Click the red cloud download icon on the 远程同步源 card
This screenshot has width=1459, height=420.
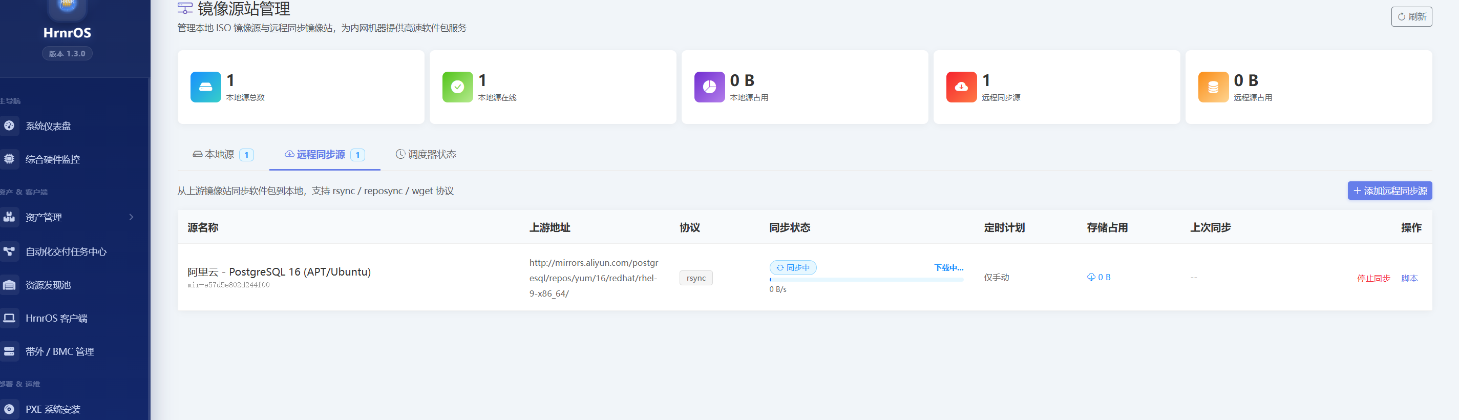pyautogui.click(x=962, y=87)
